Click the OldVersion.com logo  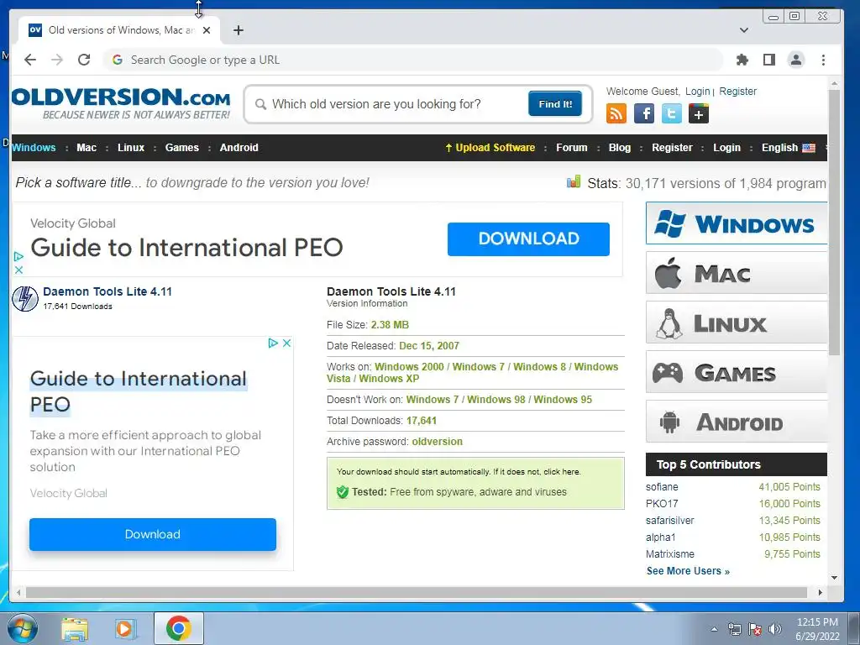click(121, 103)
